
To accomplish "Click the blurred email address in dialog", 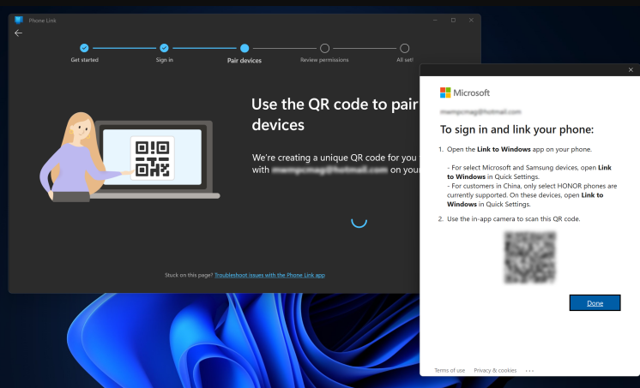I will point(480,111).
